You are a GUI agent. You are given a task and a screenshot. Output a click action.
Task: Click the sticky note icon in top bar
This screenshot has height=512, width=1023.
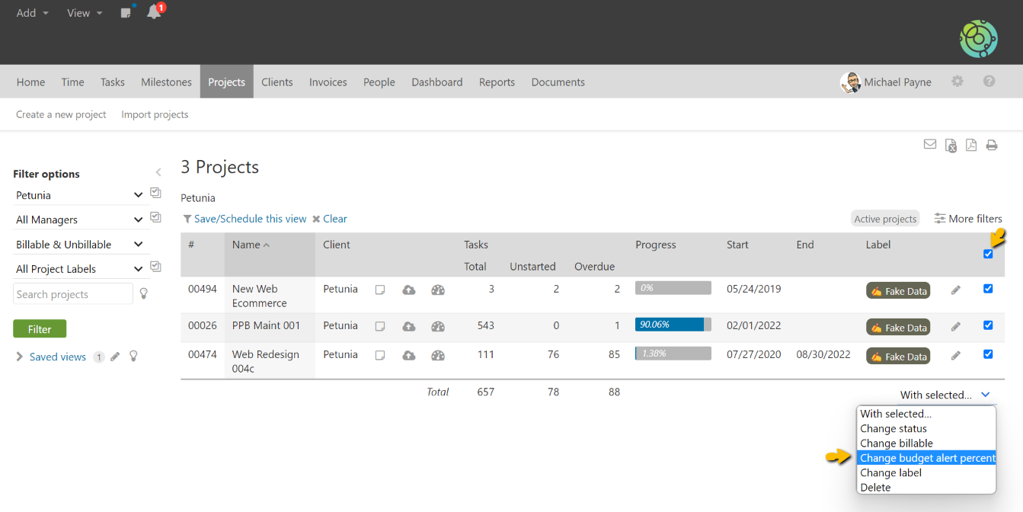[126, 13]
